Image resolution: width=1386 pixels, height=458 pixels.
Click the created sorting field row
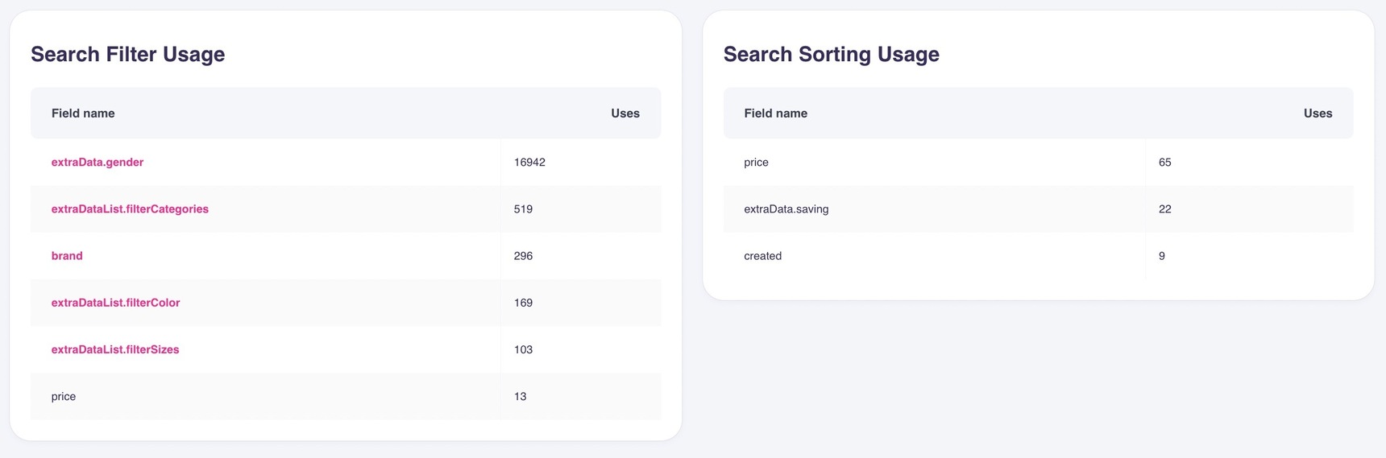(762, 256)
